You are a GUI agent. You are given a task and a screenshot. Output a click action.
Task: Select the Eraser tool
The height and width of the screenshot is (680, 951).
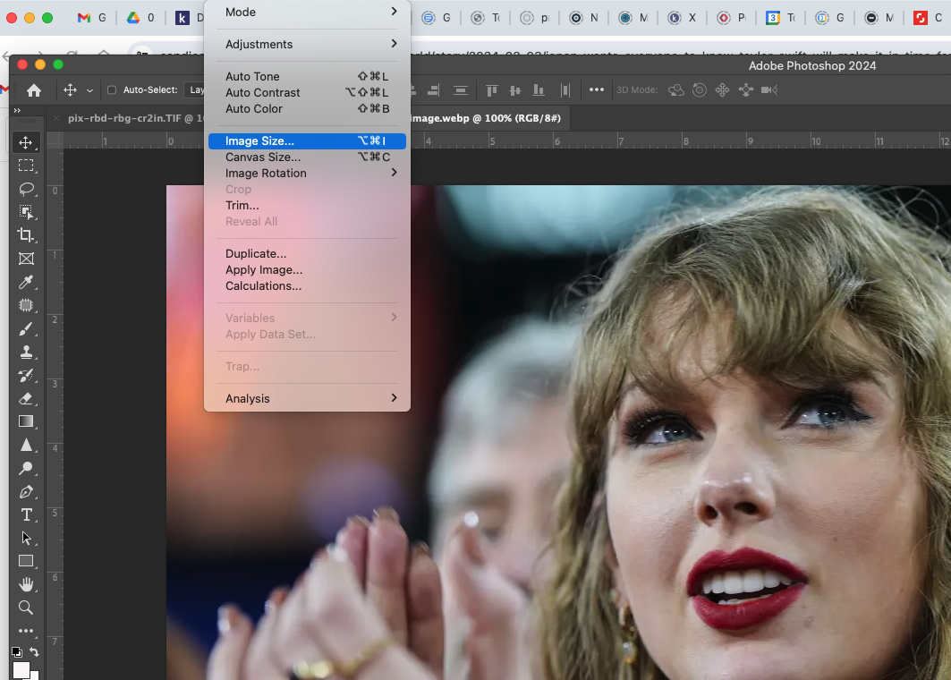[x=26, y=398]
